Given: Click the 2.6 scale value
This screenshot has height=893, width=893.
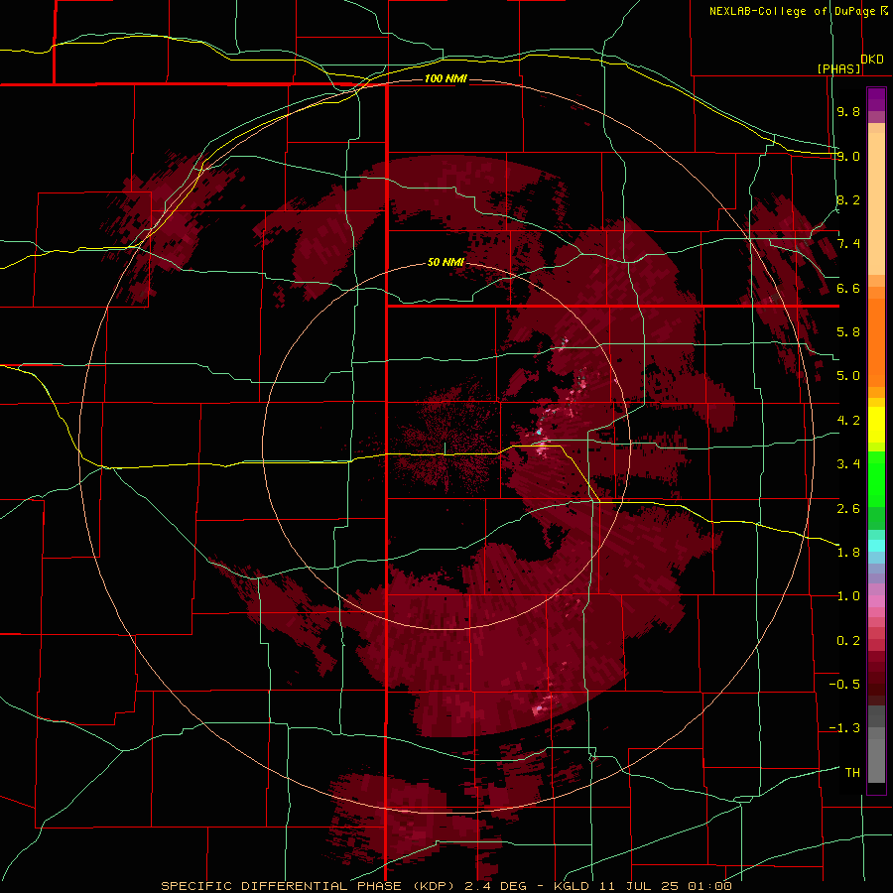Looking at the screenshot, I should (848, 509).
